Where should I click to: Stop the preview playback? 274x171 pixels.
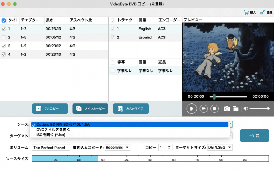pyautogui.click(x=214, y=108)
